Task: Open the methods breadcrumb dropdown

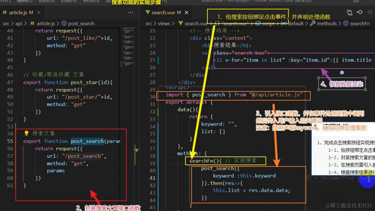Action: pyautogui.click(x=327, y=24)
